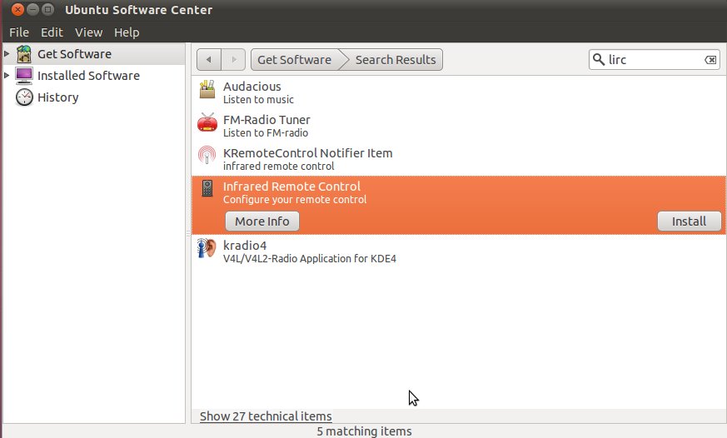Maximize the Ubuntu Software Center window
Image resolution: width=727 pixels, height=438 pixels.
click(47, 9)
